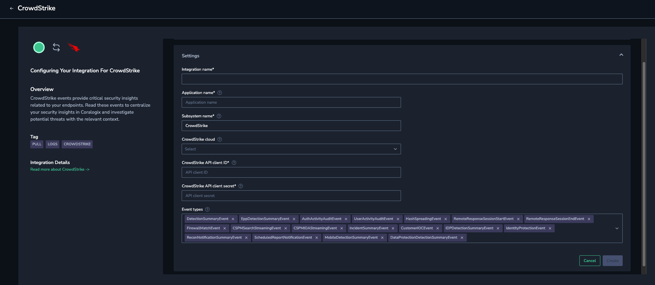Image resolution: width=655 pixels, height=285 pixels.
Task: Remove the CustomerIOCEvent tag
Action: [438, 228]
